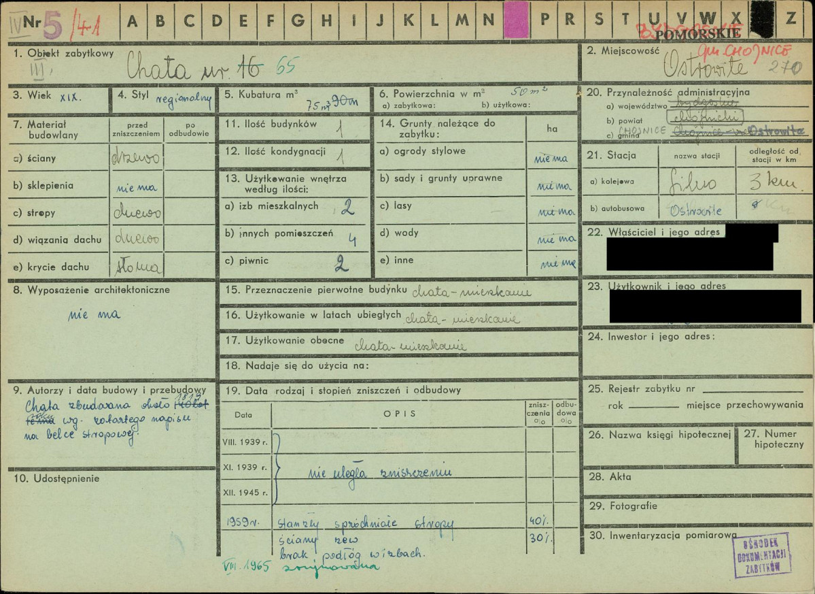Click '16. Użytkowanie w latach ubiegłych' label
815x594 pixels.
pos(313,315)
